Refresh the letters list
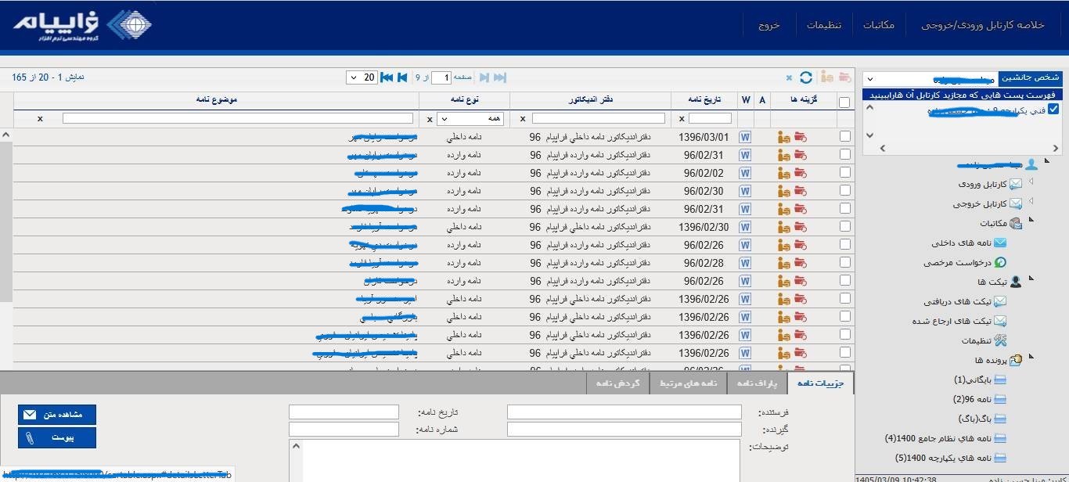This screenshot has height=482, width=1069. [805, 77]
